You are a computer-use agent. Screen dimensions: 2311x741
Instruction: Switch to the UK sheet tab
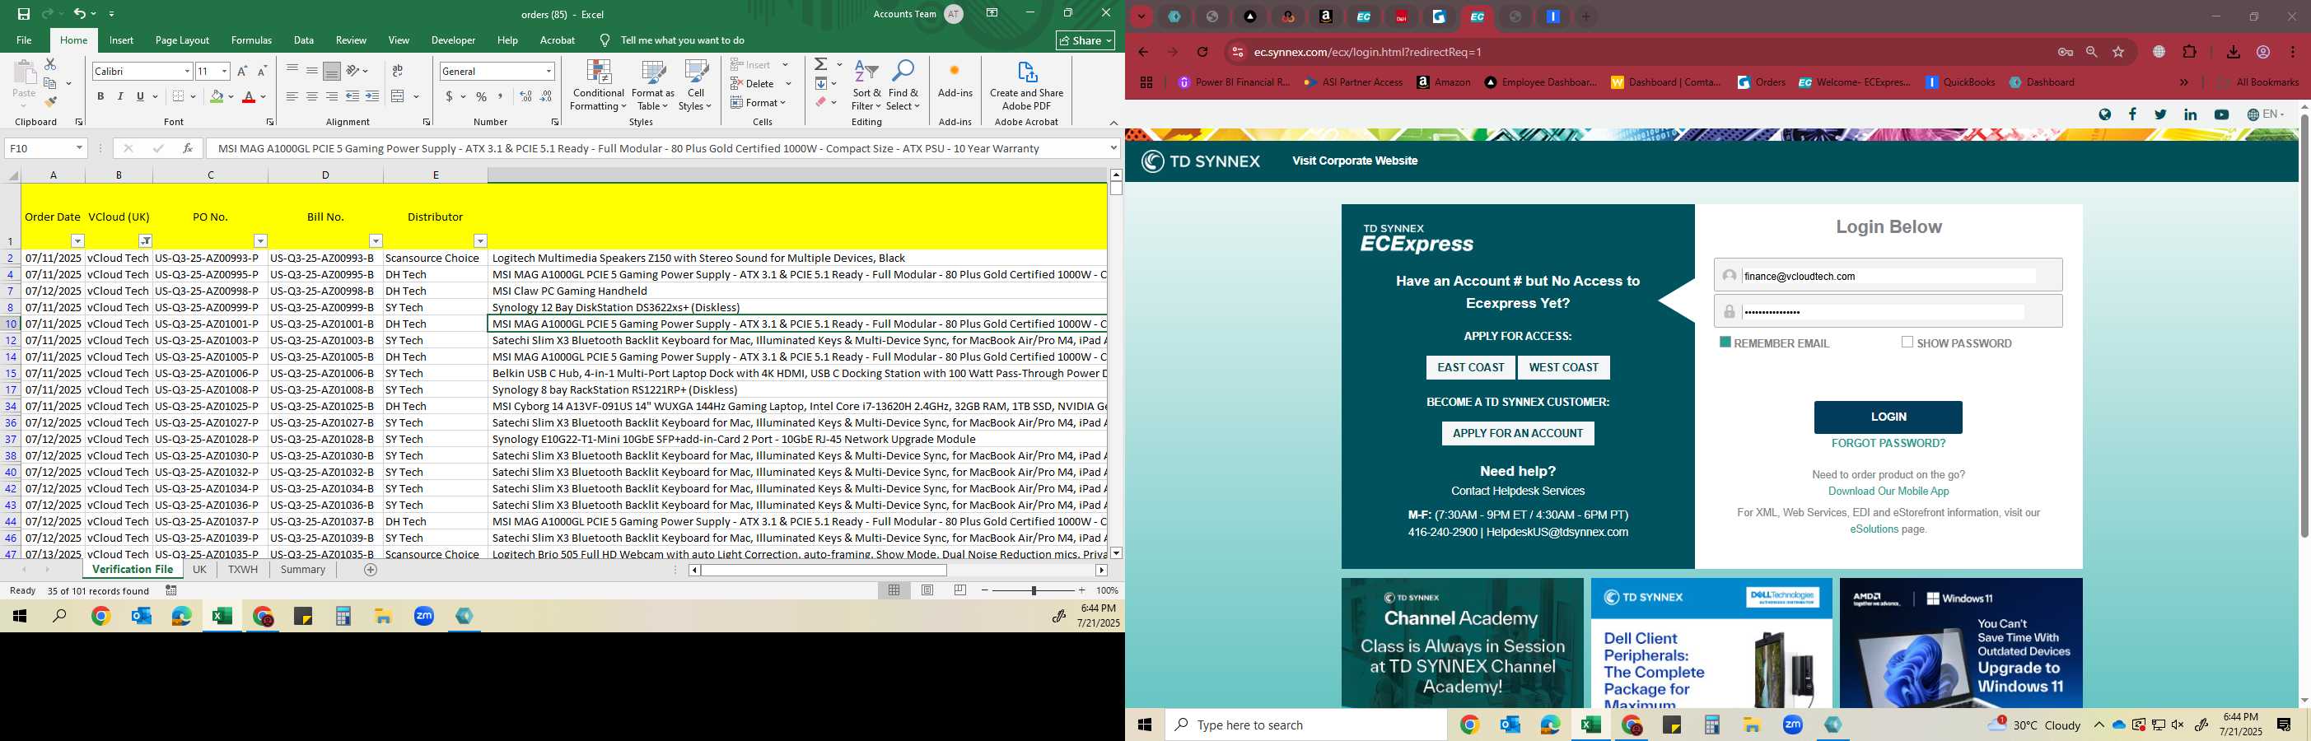[199, 570]
